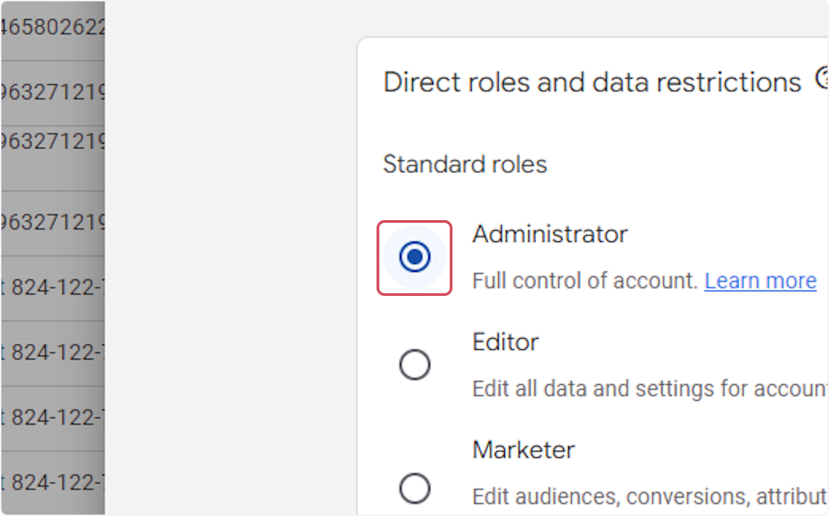Click the Administrator role label
Screen dimensions: 829x516
[549, 235]
